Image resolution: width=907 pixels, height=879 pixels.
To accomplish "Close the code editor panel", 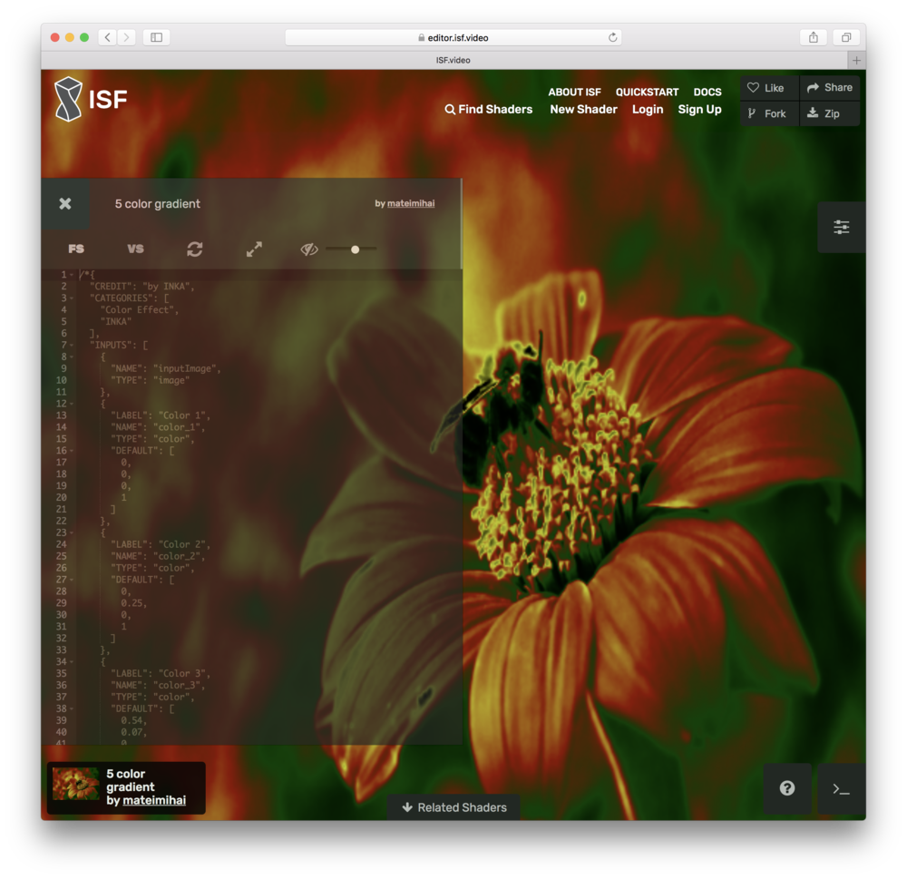I will click(x=65, y=204).
